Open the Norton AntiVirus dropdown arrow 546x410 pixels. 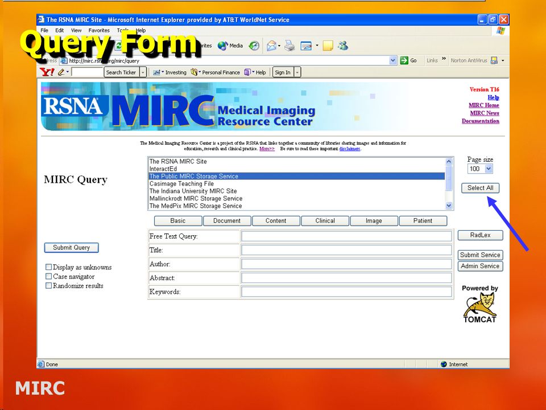click(x=503, y=60)
